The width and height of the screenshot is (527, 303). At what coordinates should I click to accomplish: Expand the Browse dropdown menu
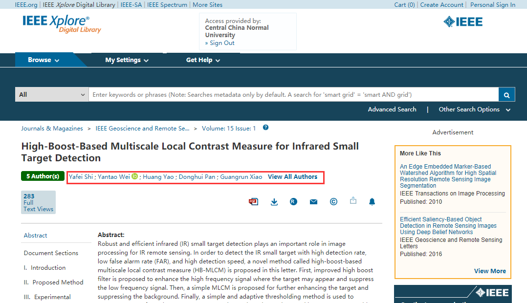coord(44,60)
